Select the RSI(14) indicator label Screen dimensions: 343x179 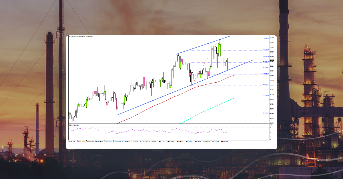click(72, 125)
